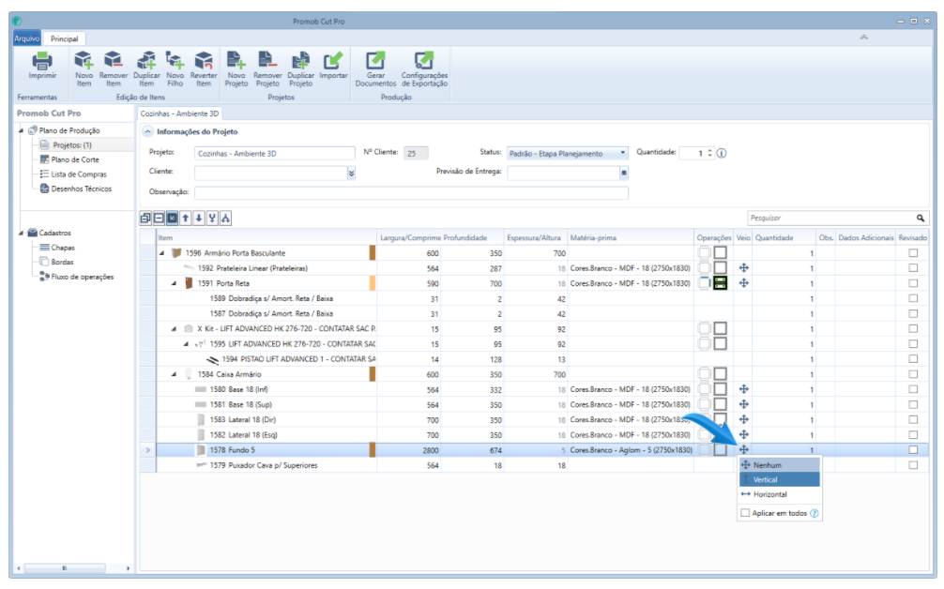Click the Novo Item ribbon icon
The image size is (944, 589).
84,62
